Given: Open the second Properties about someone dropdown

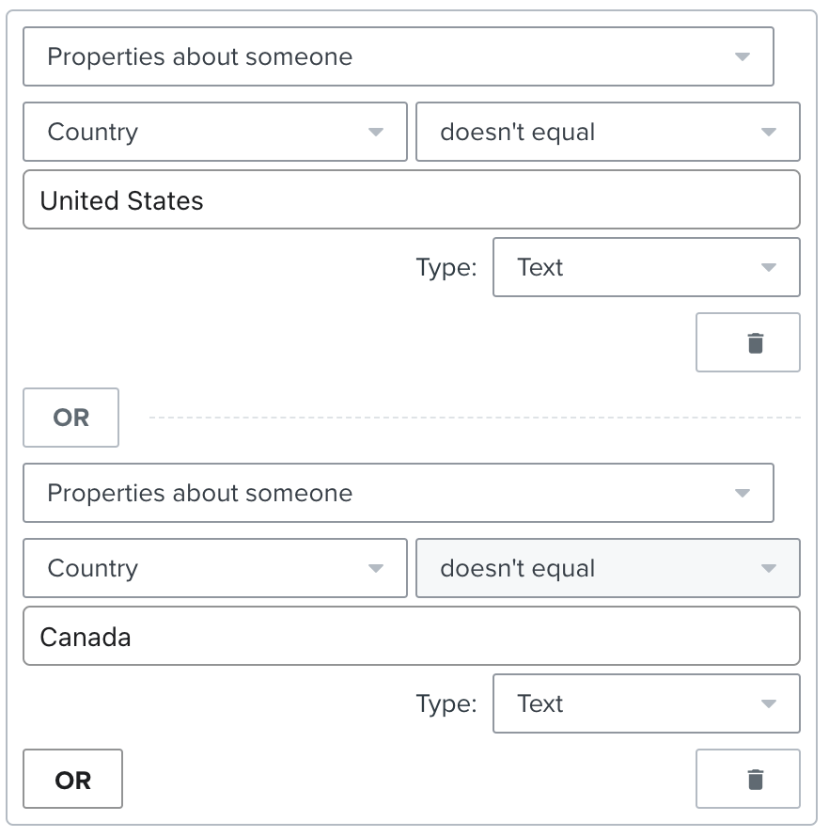Looking at the screenshot, I should [397, 493].
